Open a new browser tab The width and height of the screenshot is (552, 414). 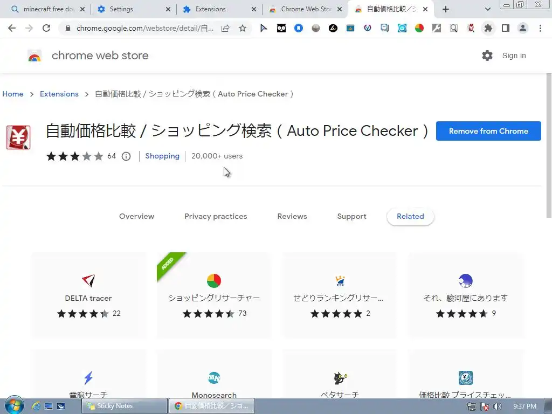point(446,9)
